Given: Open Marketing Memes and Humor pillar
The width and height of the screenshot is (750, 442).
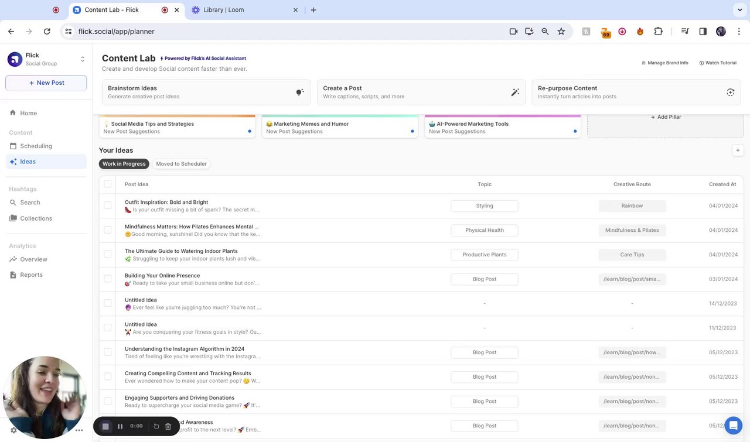Looking at the screenshot, I should click(340, 126).
